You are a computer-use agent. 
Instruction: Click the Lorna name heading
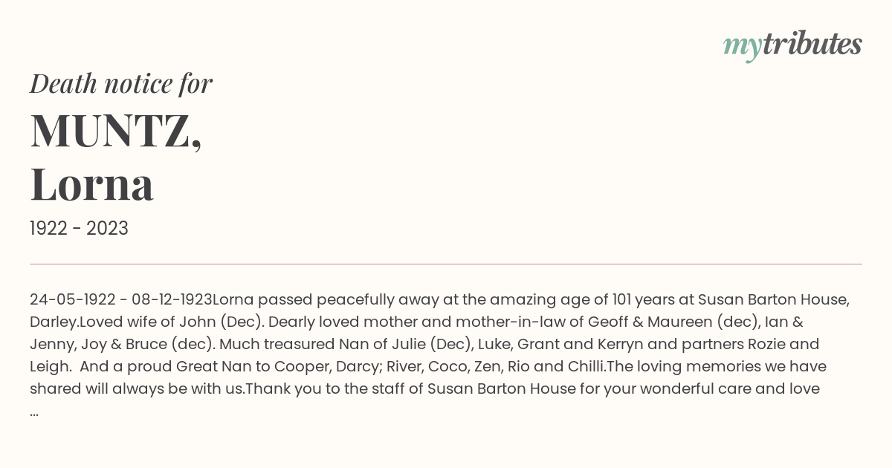coord(92,183)
